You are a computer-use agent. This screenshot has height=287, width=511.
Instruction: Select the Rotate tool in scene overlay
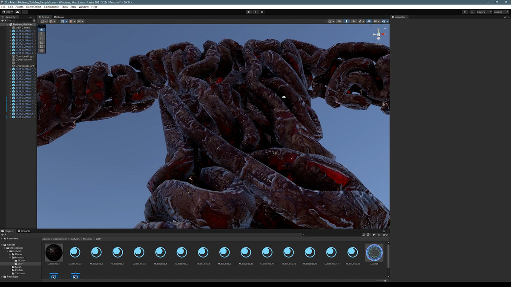click(x=41, y=38)
